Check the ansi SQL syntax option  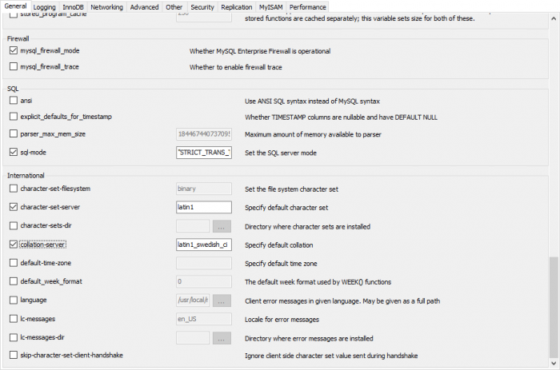pyautogui.click(x=13, y=101)
